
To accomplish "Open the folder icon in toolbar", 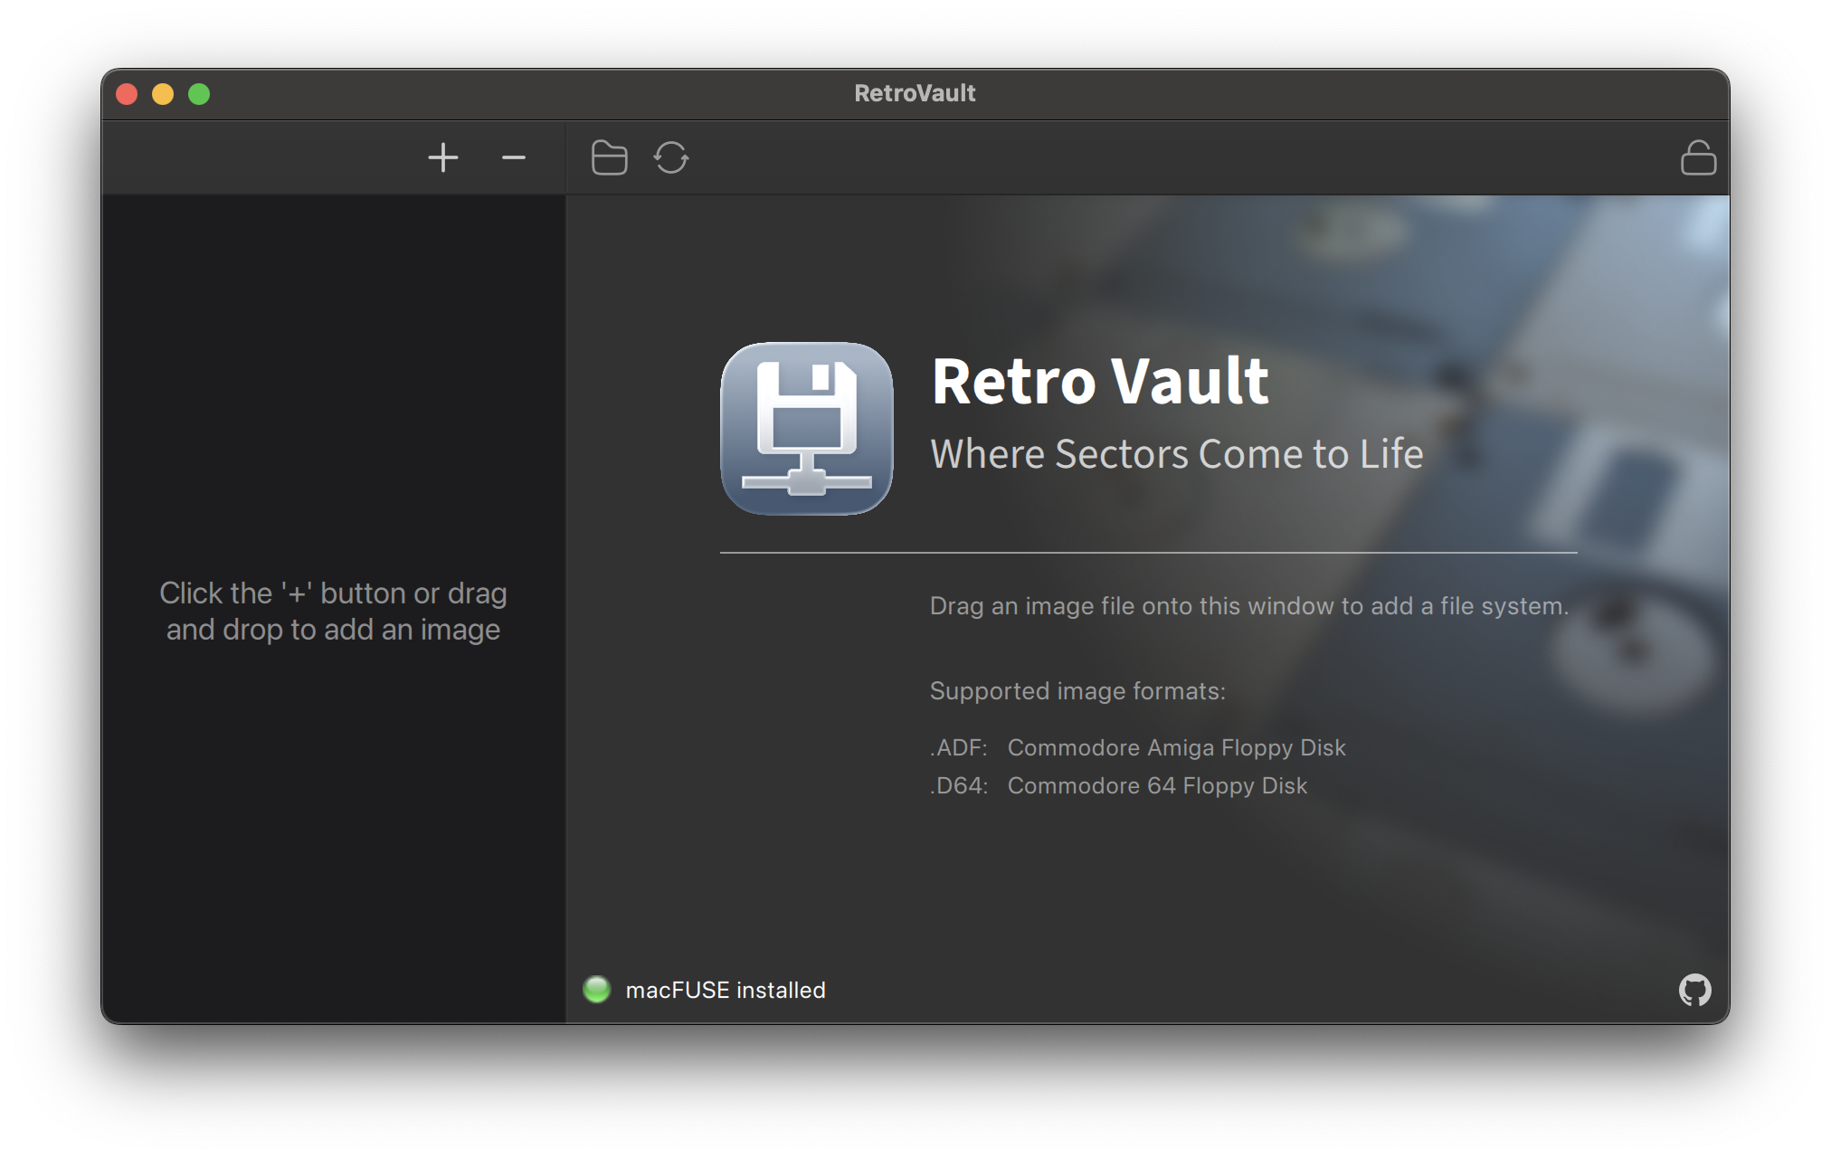I will click(609, 158).
